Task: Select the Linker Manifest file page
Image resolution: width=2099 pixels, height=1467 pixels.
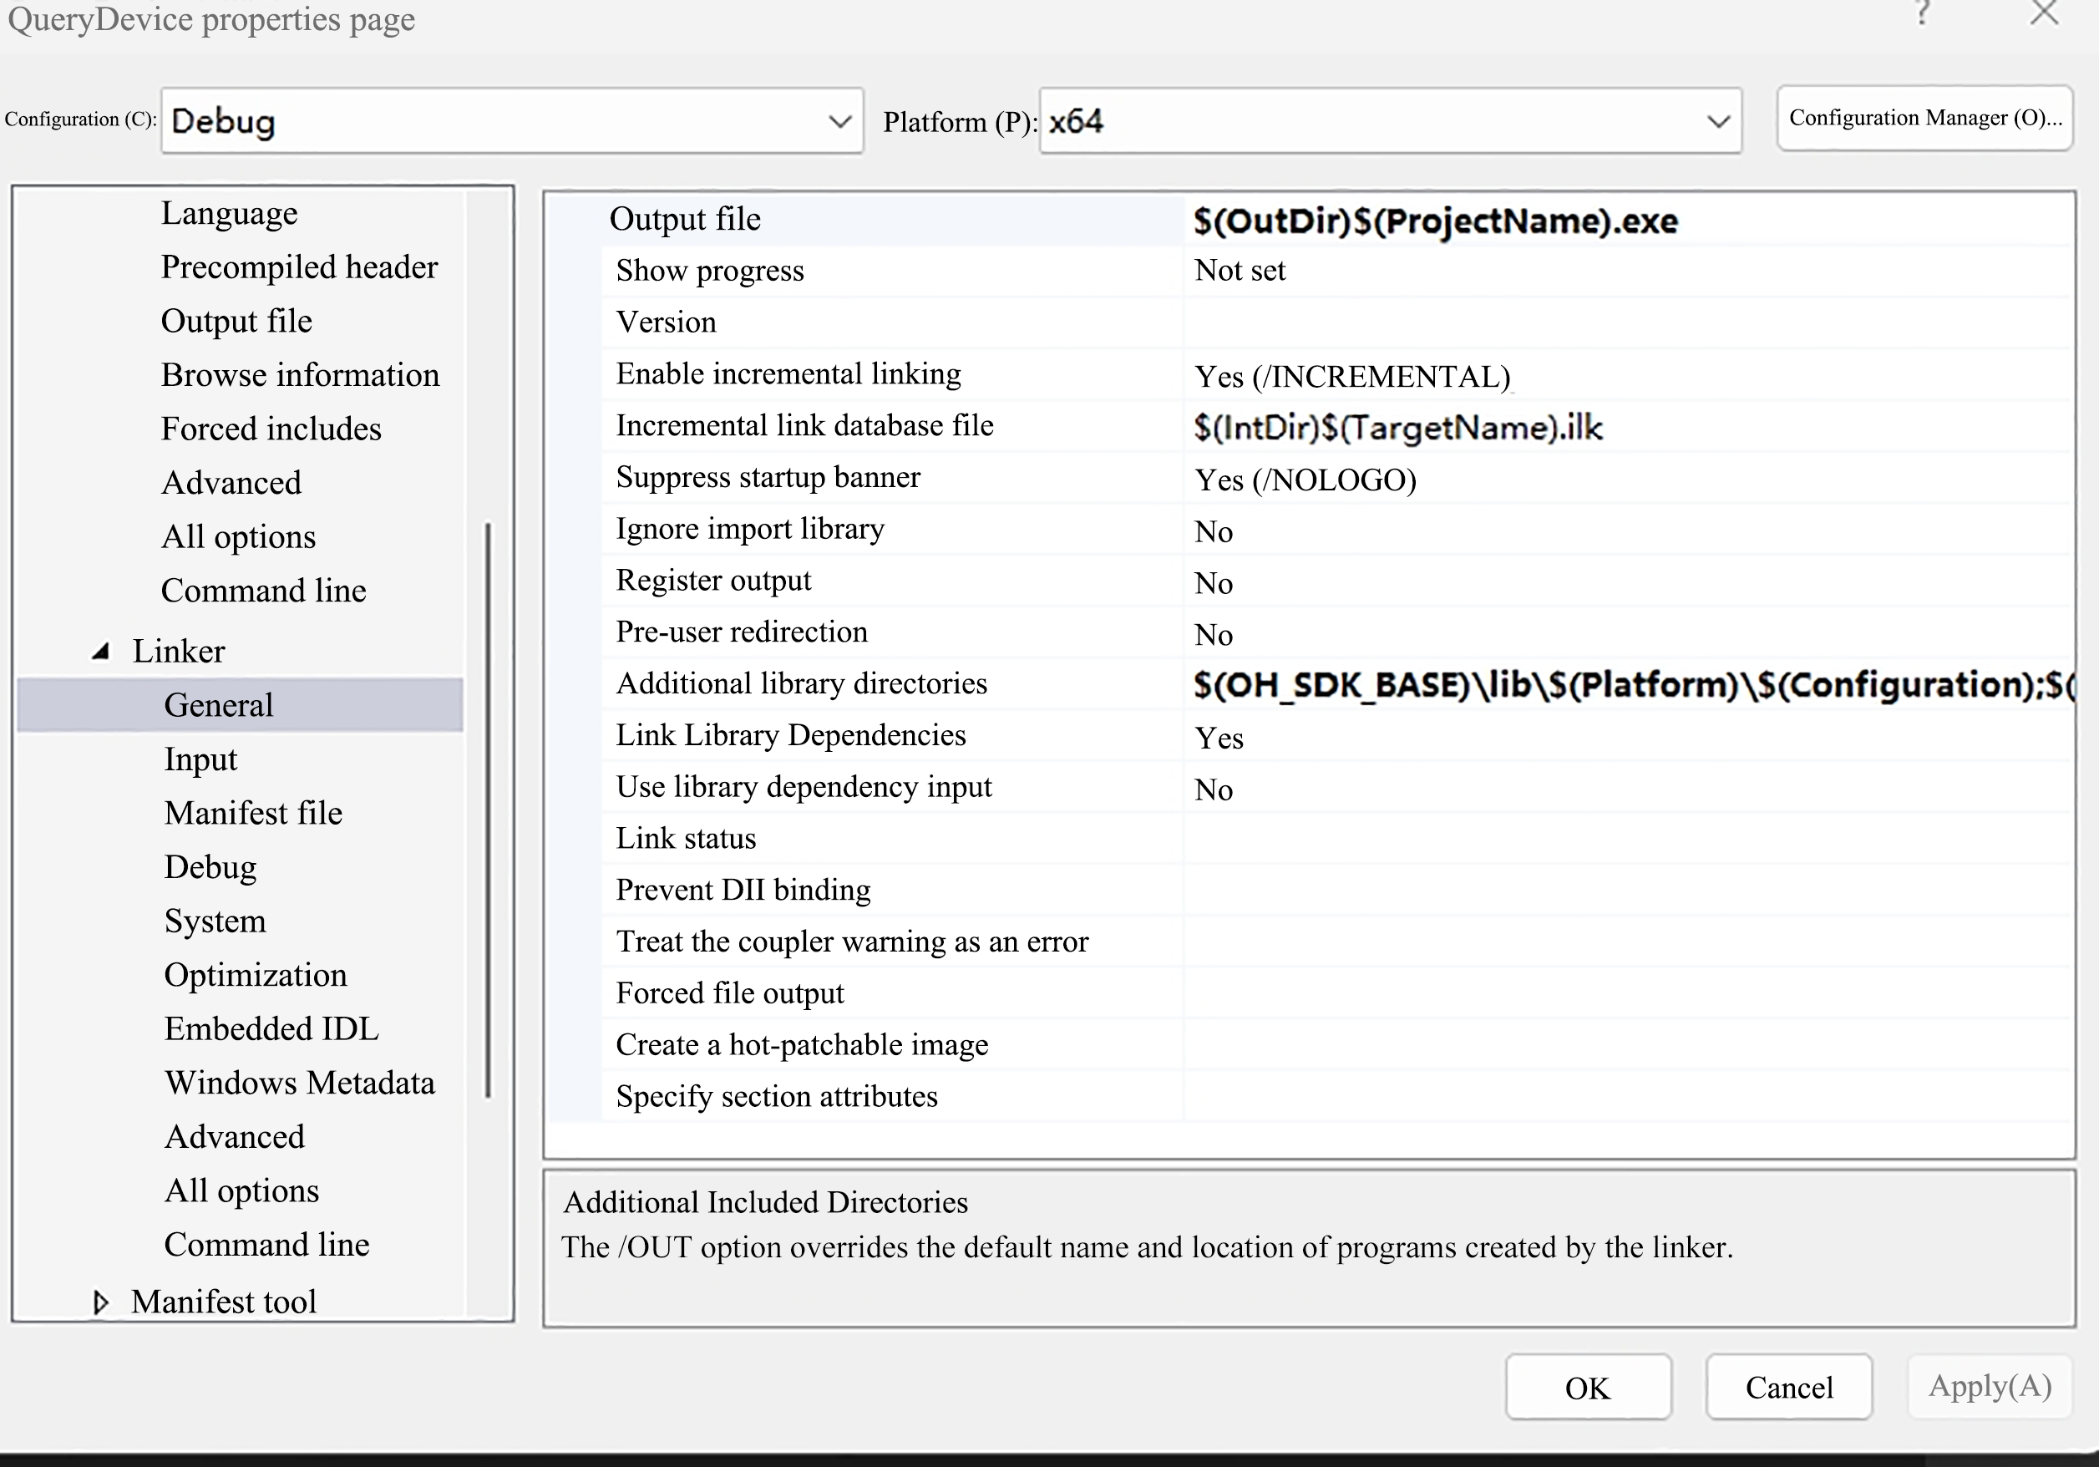Action: [x=253, y=813]
